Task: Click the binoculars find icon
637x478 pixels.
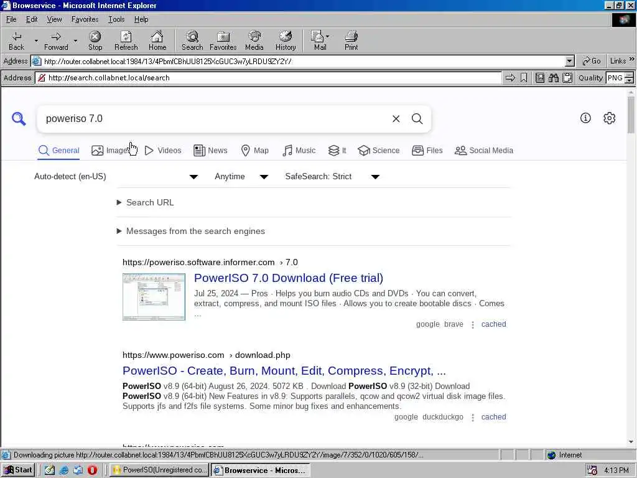Action: pos(553,78)
